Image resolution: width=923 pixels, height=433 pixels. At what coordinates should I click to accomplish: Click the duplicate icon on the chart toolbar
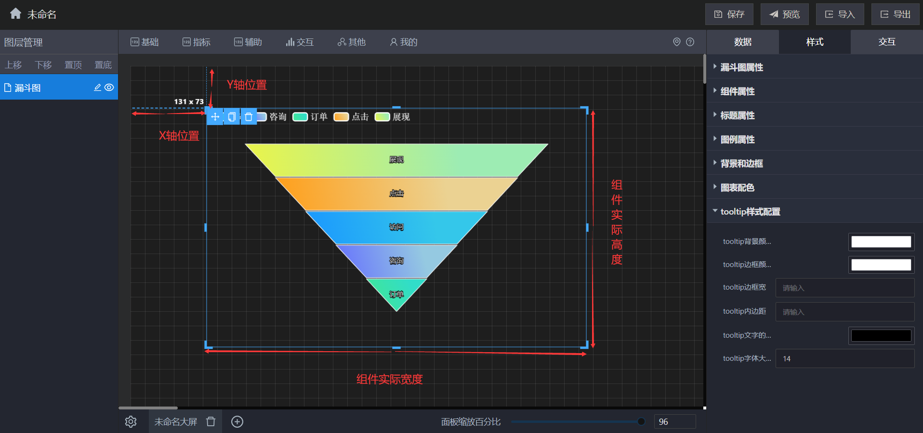pos(232,116)
